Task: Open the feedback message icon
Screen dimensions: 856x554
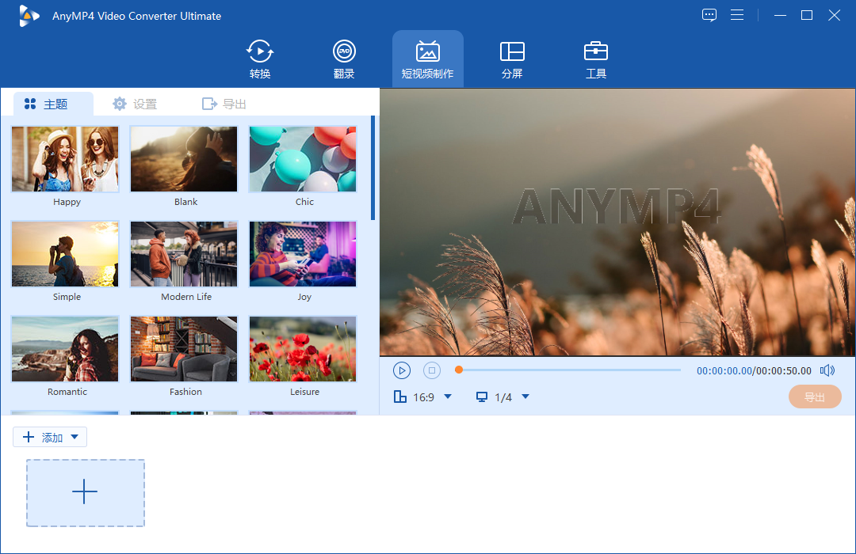Action: (709, 14)
